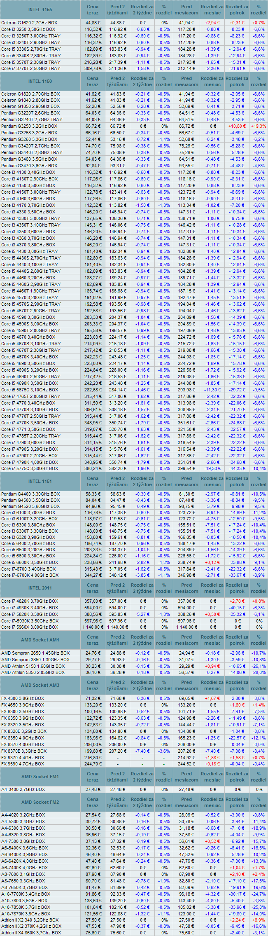Click the INTEL 1155 section header
The width and height of the screenshot is (268, 936).
40,9
